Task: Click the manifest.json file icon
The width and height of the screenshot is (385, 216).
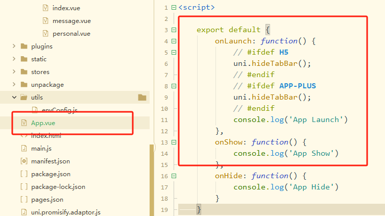Action: (x=23, y=161)
